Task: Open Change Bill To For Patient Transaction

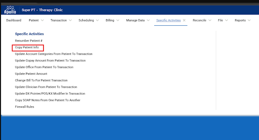Action: click(x=41, y=80)
